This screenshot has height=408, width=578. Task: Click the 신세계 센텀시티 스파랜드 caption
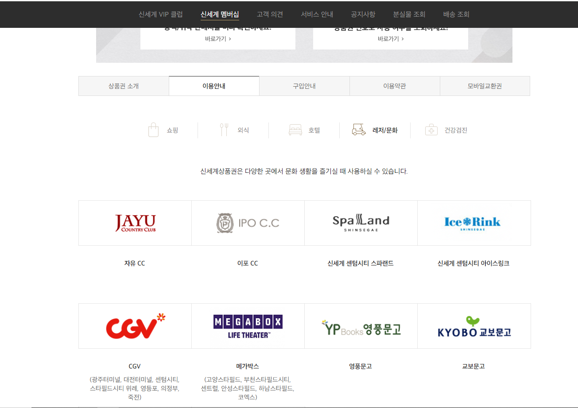361,263
